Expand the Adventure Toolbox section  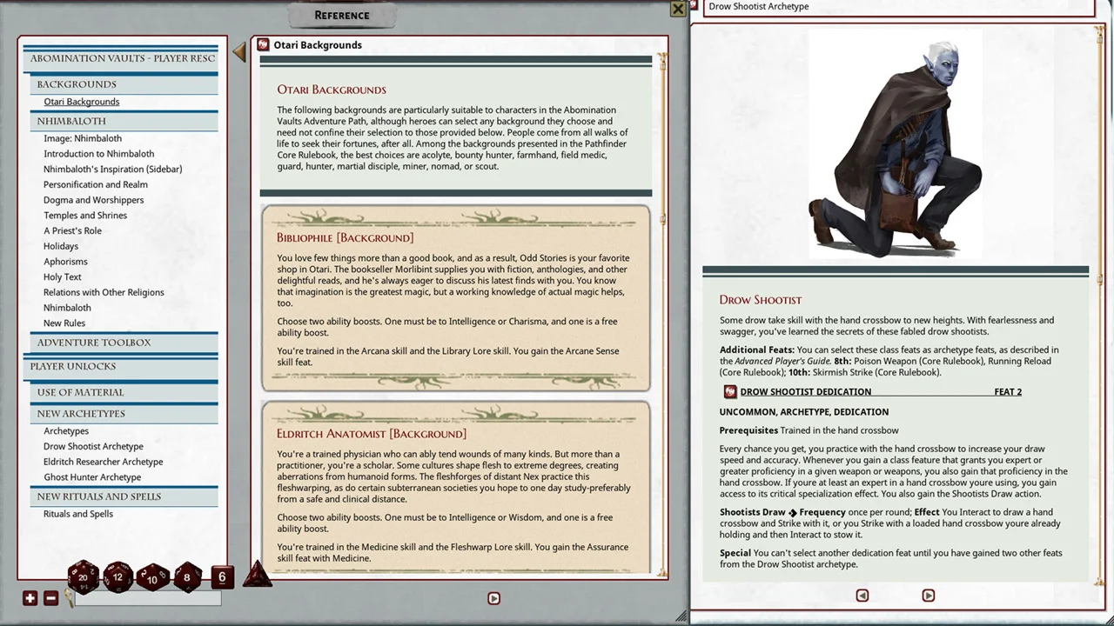[124, 343]
